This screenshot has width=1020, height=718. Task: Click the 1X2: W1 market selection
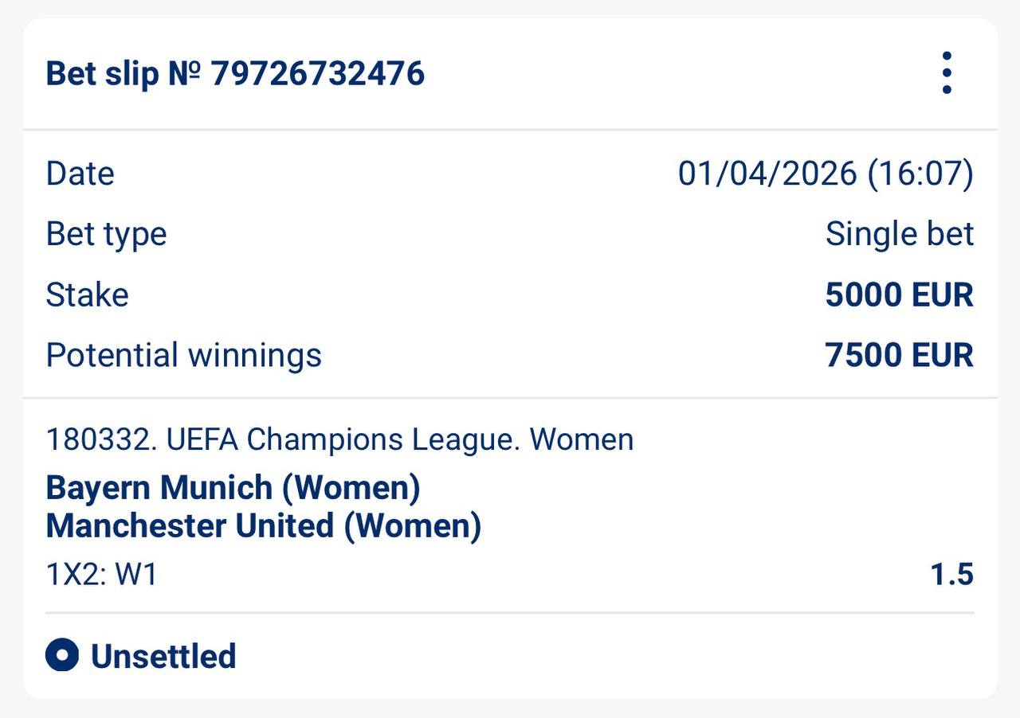point(102,574)
